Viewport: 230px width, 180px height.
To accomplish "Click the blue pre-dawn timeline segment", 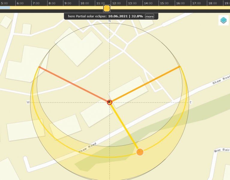I will (5, 7).
